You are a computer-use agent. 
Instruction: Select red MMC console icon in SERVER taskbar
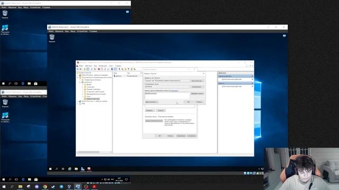[x=89, y=169]
